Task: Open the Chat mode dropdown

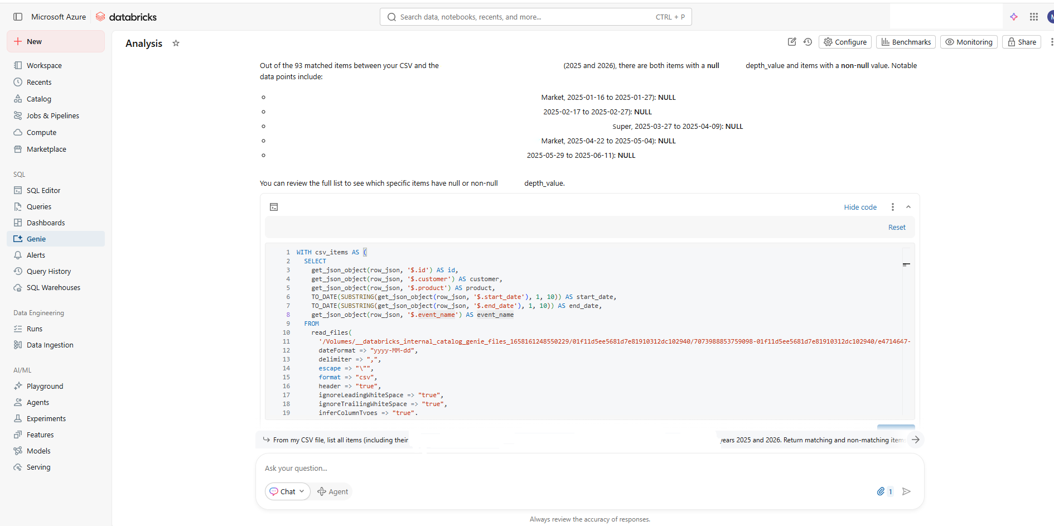Action: click(x=287, y=491)
